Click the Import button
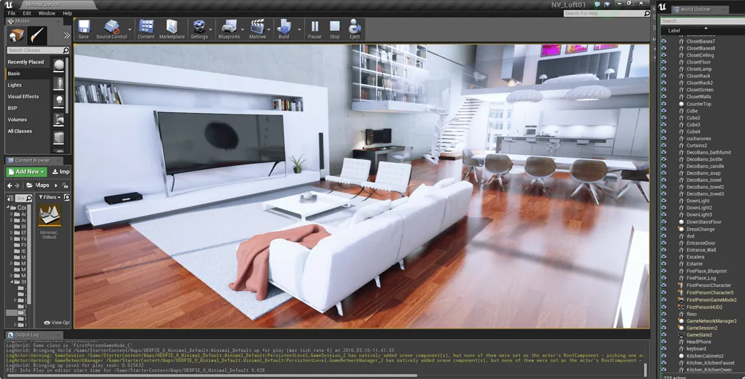 point(60,171)
